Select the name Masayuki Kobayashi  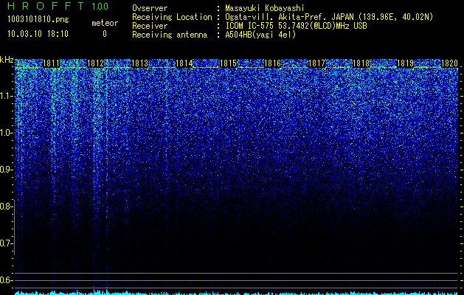click(265, 8)
